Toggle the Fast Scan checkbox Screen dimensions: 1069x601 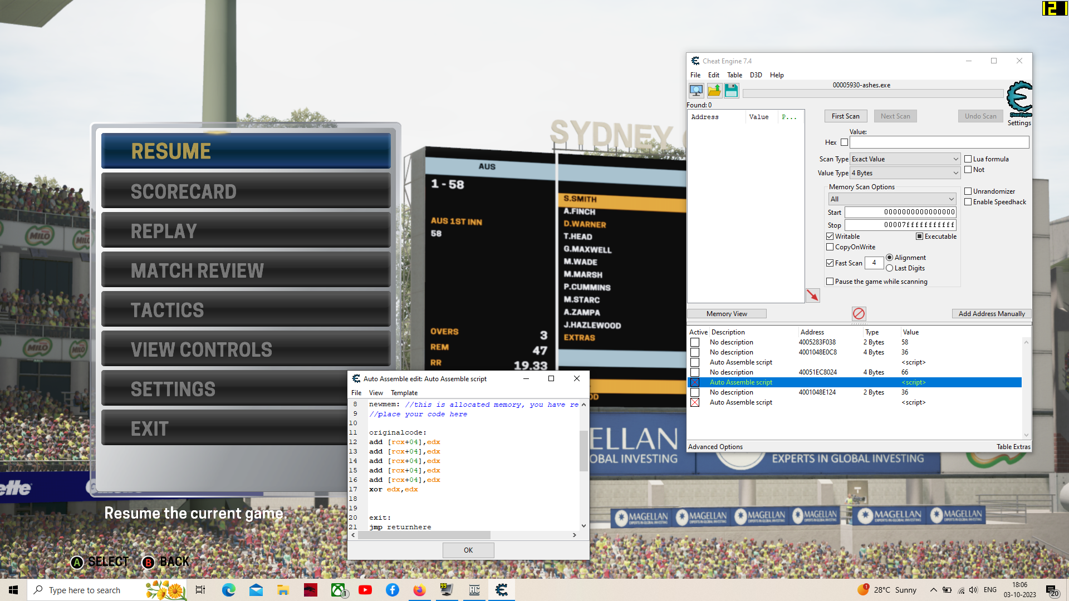coord(830,263)
